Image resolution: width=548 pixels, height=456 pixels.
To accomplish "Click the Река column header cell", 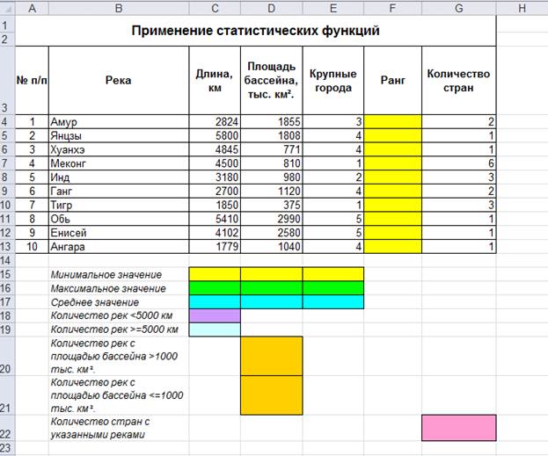I will click(x=119, y=80).
